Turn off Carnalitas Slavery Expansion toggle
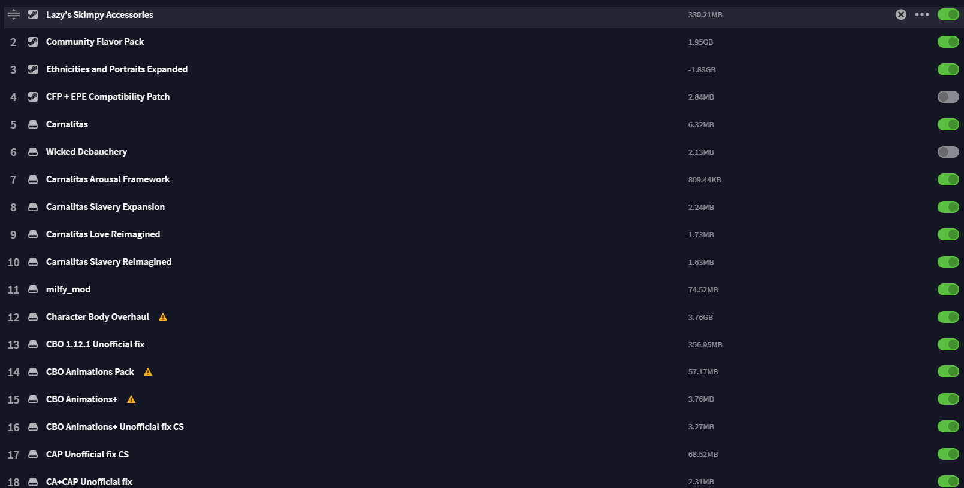The image size is (964, 488). (x=948, y=207)
